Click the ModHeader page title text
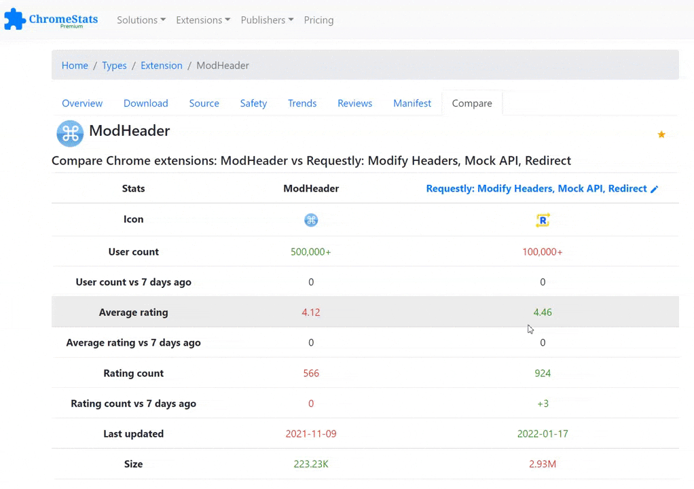 click(x=129, y=130)
